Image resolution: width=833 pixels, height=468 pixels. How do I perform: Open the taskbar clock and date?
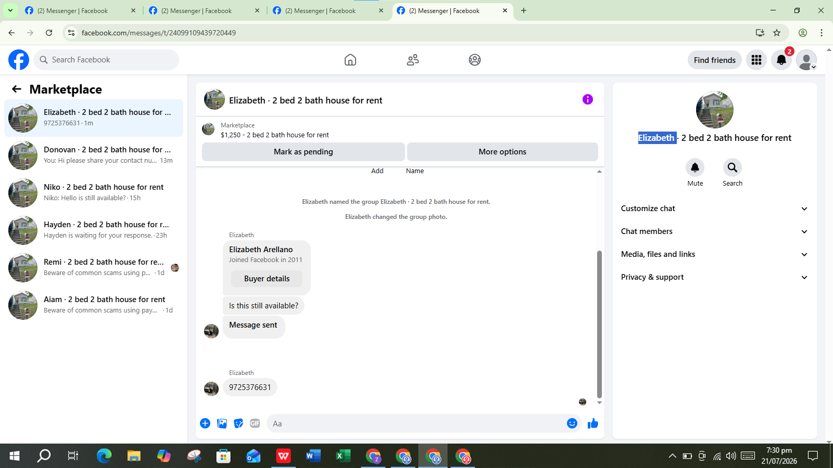(779, 456)
